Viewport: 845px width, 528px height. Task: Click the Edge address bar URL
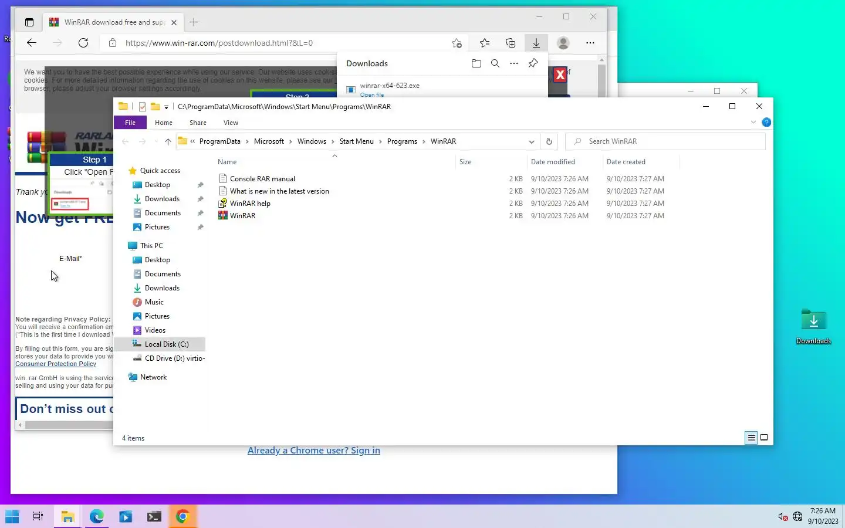point(219,43)
